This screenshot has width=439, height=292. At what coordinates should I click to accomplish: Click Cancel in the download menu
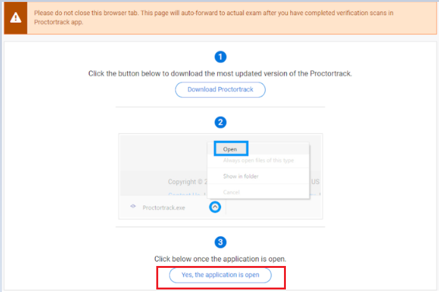(x=231, y=192)
